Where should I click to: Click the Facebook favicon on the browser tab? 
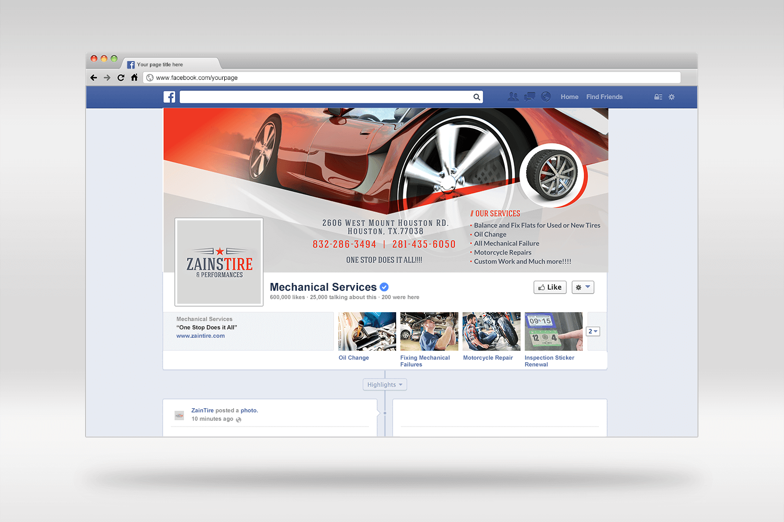(131, 65)
